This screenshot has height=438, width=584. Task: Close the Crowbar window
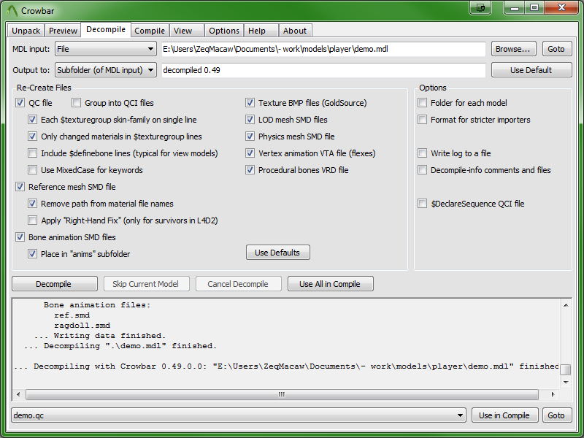[561, 8]
